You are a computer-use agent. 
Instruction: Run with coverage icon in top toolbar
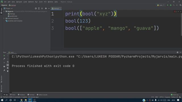click(x=174, y=5)
